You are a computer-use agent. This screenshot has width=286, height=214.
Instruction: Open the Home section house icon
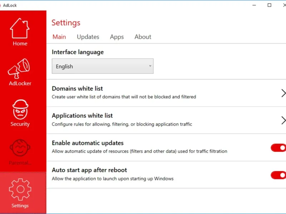point(20,28)
